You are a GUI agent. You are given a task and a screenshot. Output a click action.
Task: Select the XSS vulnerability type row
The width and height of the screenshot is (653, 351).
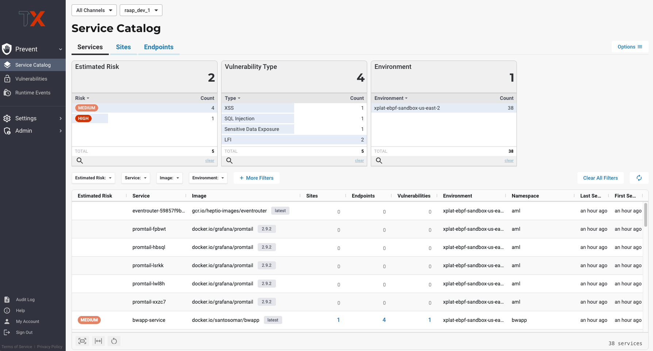point(294,108)
